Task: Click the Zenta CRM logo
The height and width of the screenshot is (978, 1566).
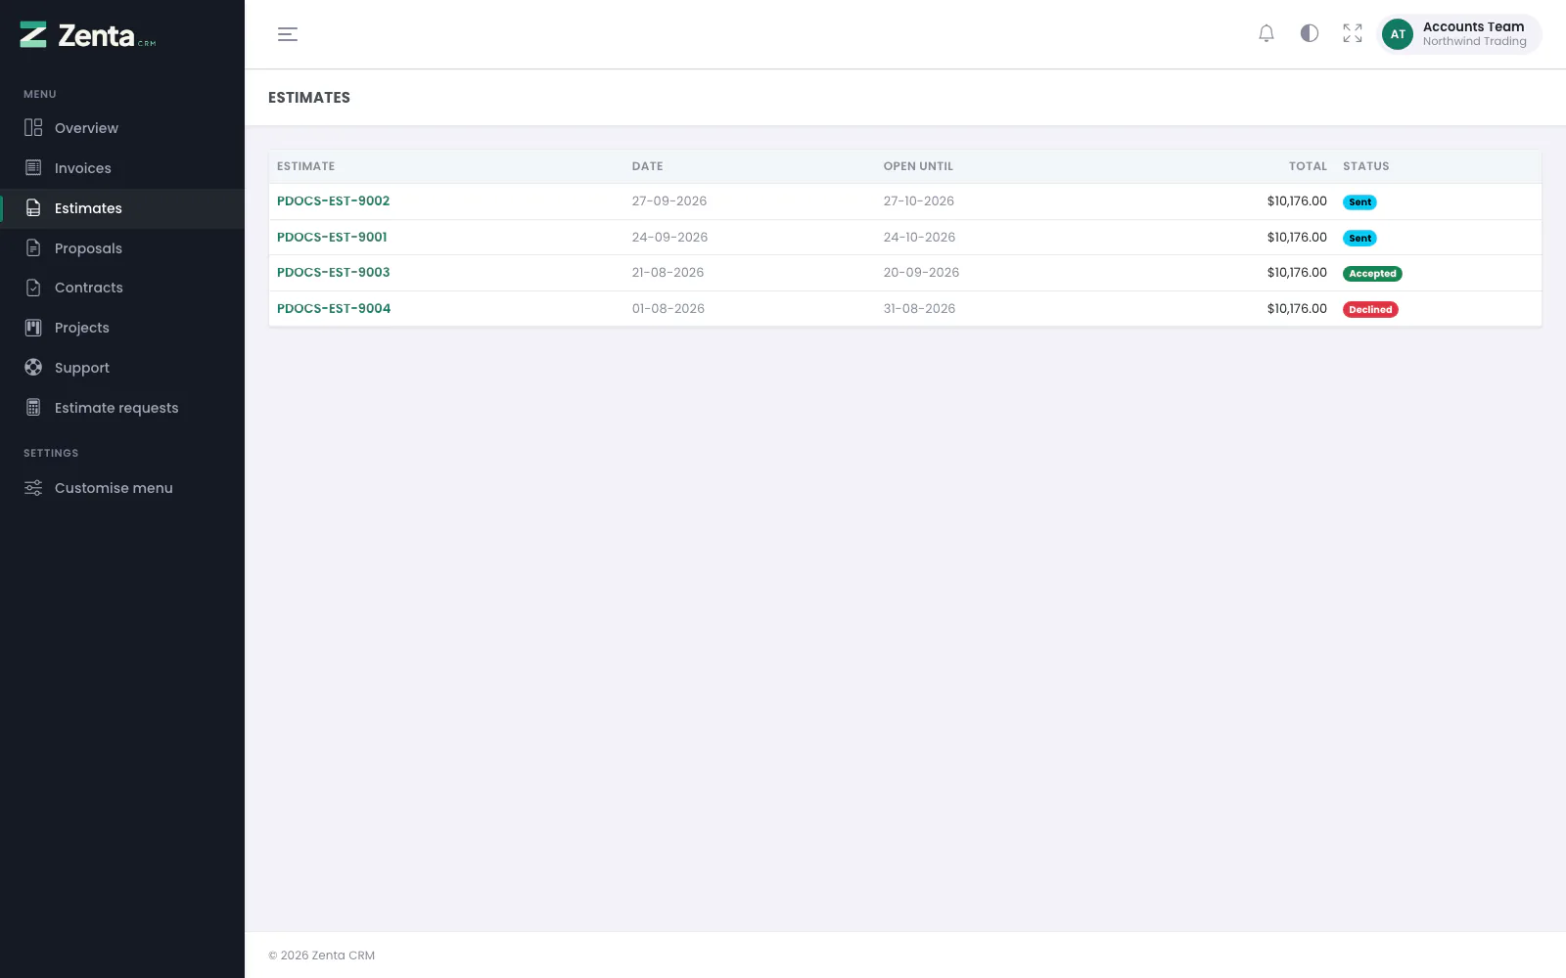Action: [x=88, y=35]
